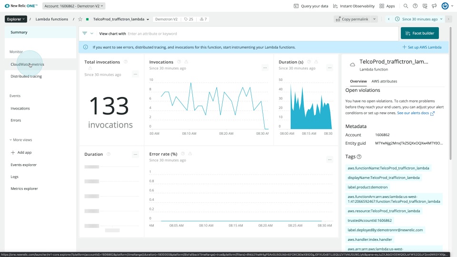Open Errors under Events
The width and height of the screenshot is (457, 257).
[x=40, y=120]
